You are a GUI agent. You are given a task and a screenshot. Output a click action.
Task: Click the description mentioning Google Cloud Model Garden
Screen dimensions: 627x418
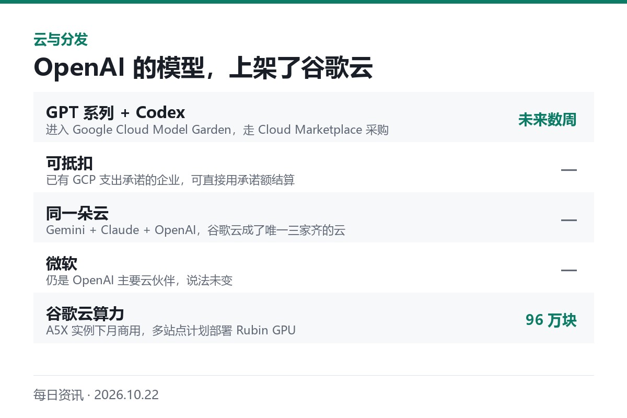(x=217, y=130)
